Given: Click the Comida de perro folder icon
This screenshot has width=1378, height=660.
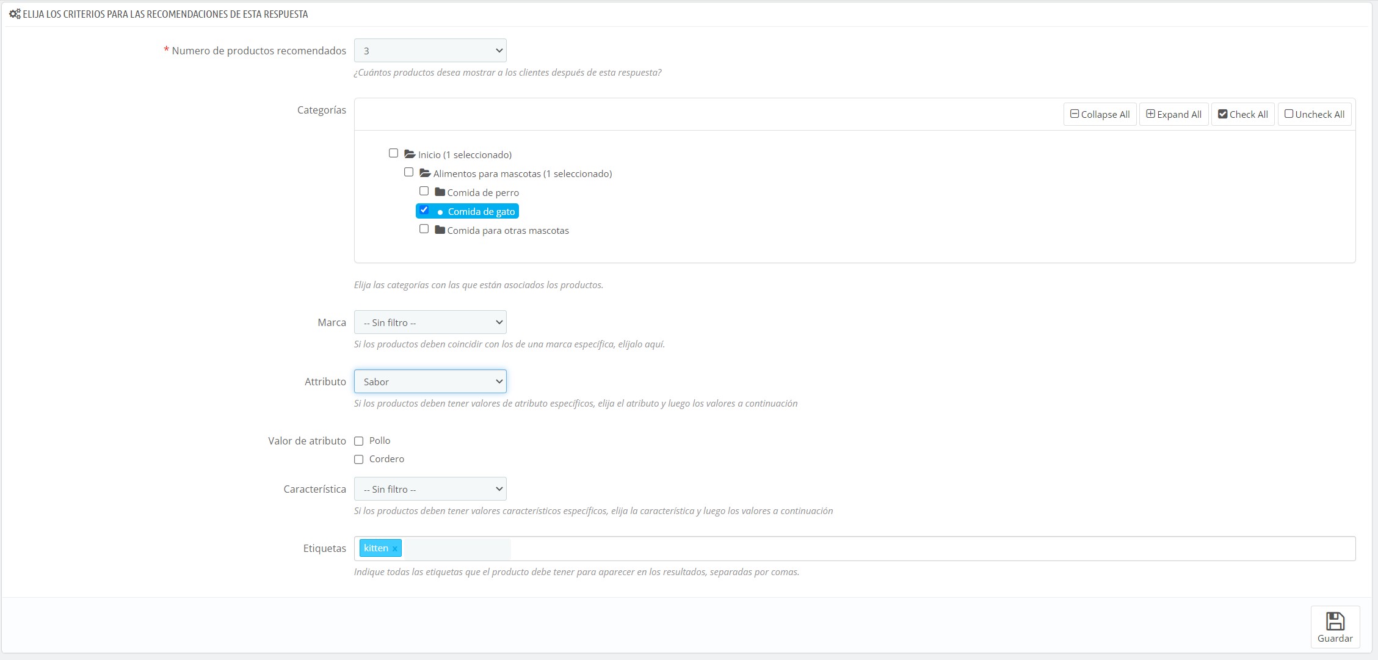Looking at the screenshot, I should point(440,192).
